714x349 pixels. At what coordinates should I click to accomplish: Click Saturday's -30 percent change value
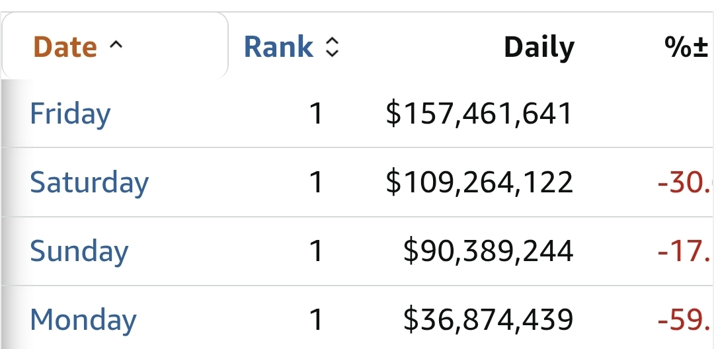tap(686, 182)
